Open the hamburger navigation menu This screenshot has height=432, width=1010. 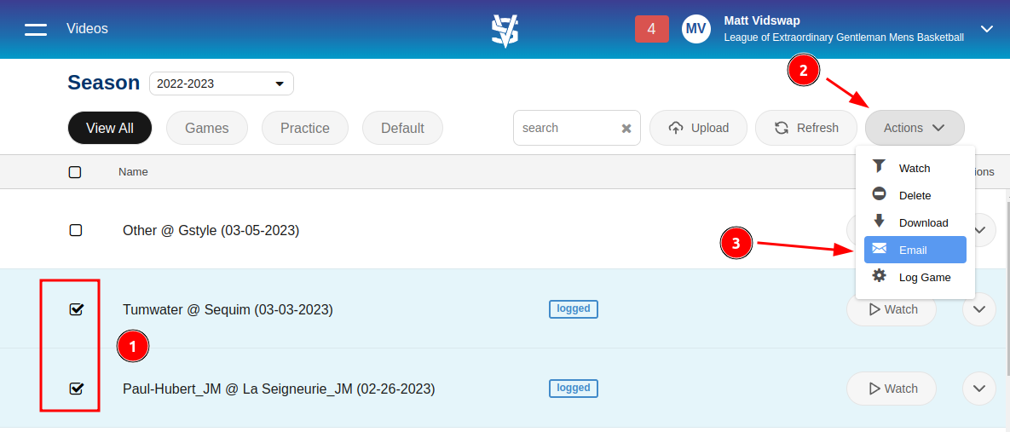(x=36, y=29)
